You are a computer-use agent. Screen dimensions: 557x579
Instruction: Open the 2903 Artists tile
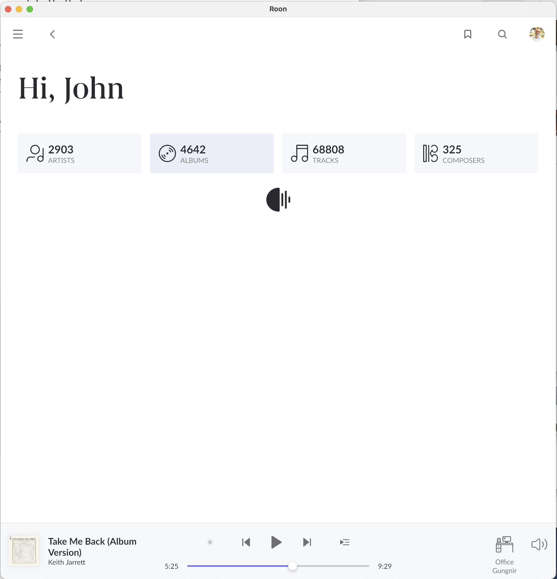point(79,153)
